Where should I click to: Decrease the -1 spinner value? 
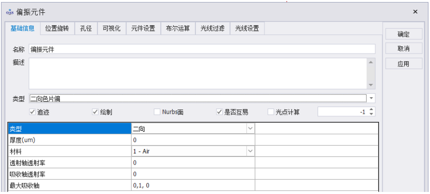point(371,114)
